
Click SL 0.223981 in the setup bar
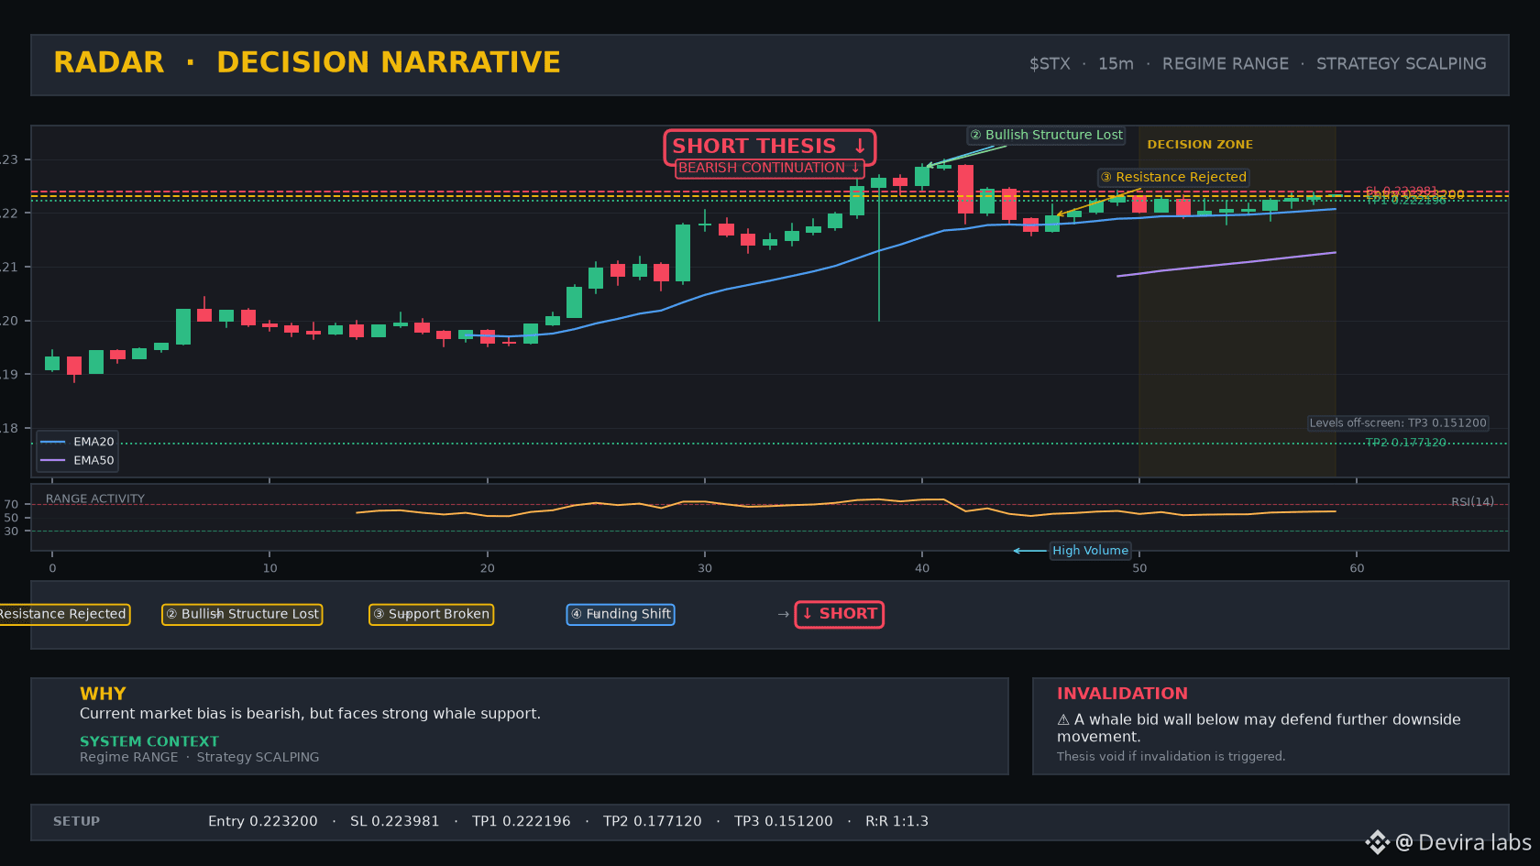click(394, 822)
